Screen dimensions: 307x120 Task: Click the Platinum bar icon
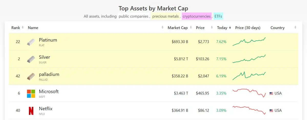pos(31,42)
